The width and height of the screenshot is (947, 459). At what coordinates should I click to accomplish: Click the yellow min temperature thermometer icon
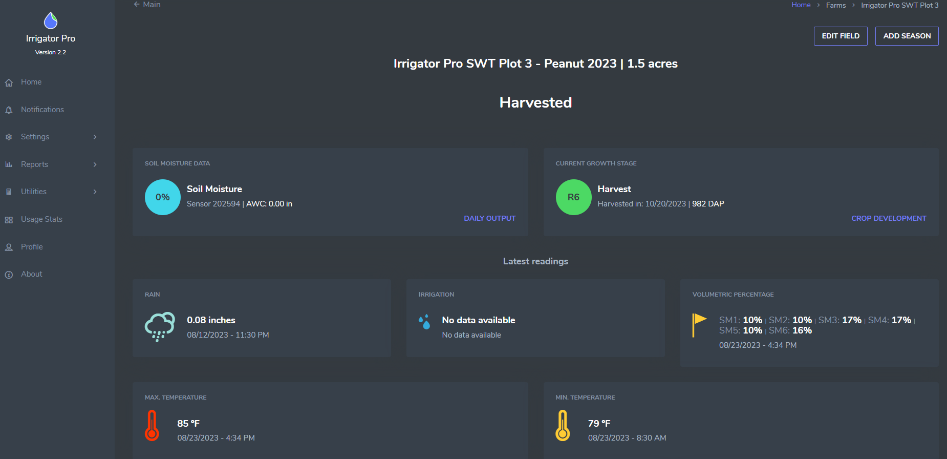click(563, 425)
